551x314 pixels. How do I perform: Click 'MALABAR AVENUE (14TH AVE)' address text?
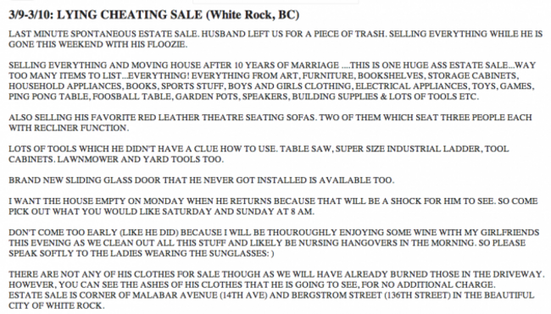200,295
